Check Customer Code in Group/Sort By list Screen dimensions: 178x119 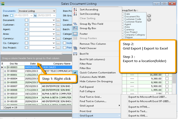123,19
